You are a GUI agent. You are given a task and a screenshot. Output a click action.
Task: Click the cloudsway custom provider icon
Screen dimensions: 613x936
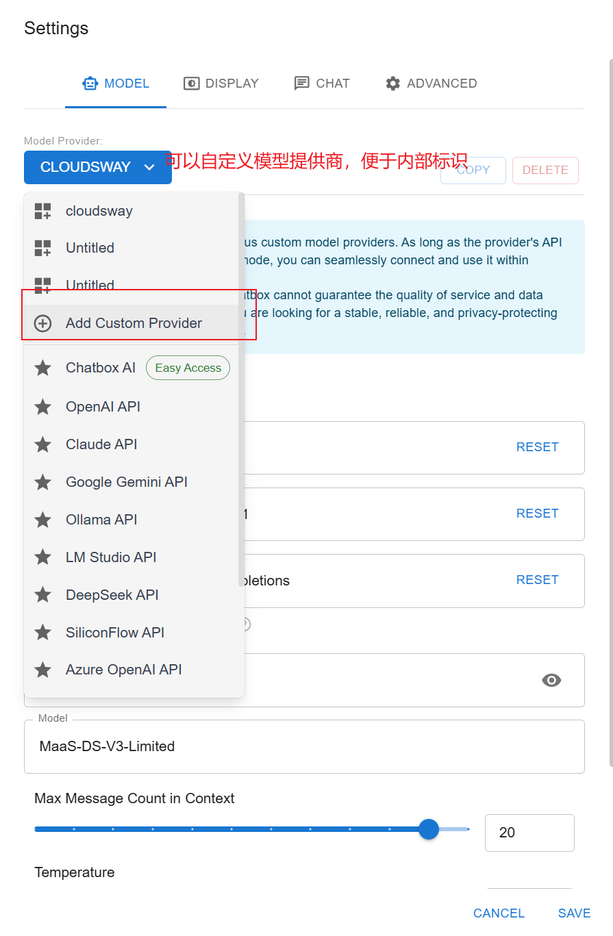coord(43,211)
